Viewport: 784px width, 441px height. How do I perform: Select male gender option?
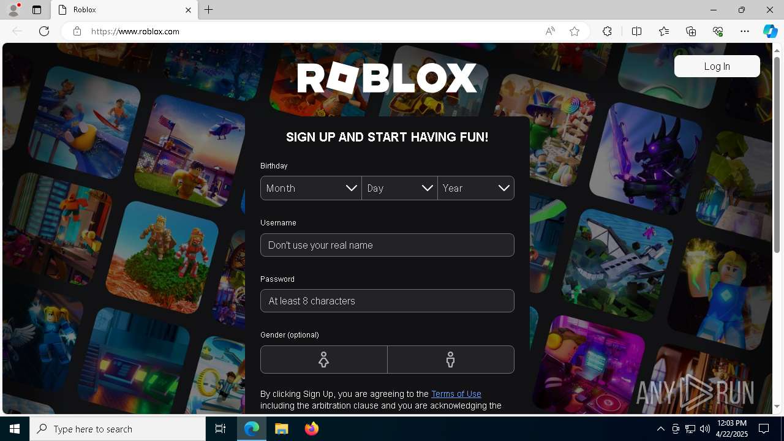[x=451, y=360]
